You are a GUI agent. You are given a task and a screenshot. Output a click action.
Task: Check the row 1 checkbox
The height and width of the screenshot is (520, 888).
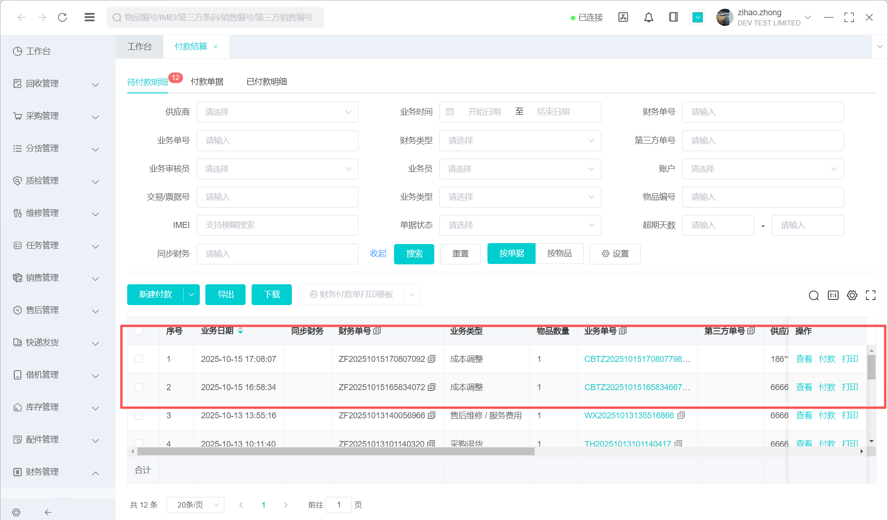139,359
